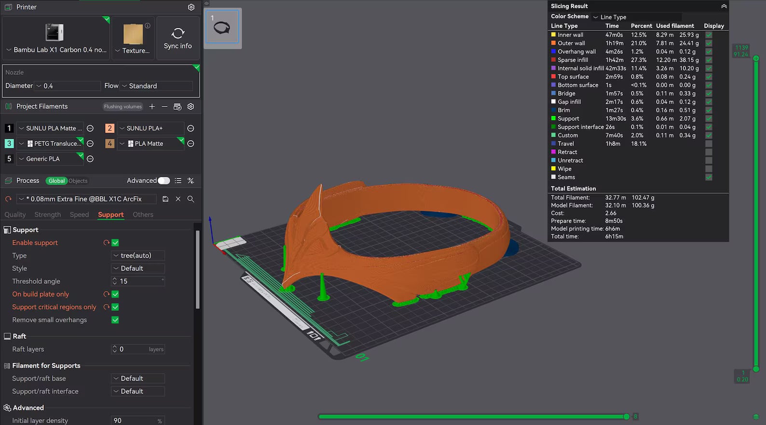Switch to the Strength tab
Image resolution: width=766 pixels, height=425 pixels.
(48, 214)
